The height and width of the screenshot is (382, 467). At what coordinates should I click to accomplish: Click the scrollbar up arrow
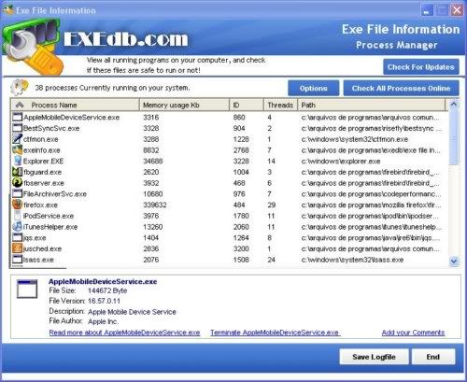tap(454, 105)
